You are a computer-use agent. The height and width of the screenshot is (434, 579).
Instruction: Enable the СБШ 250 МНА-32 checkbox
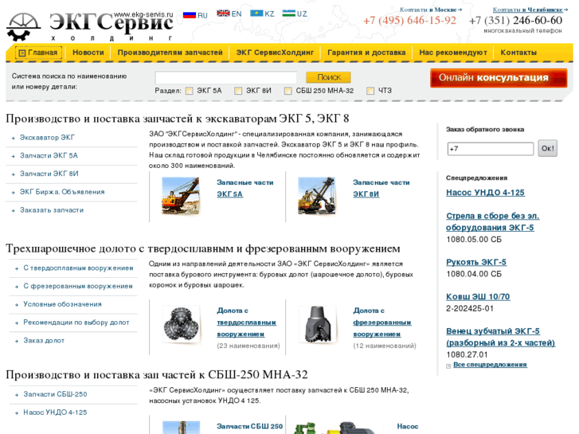288,91
